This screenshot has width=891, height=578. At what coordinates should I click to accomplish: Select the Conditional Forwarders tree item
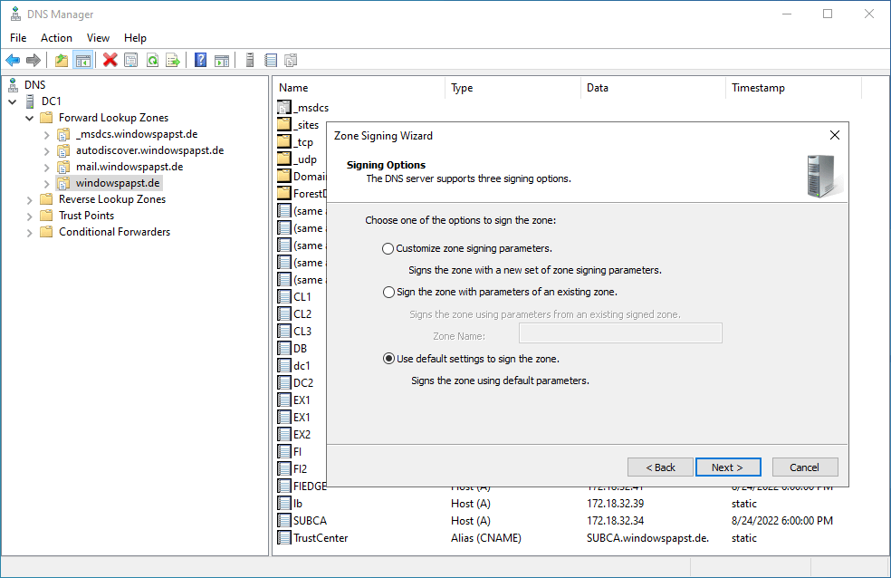click(x=114, y=232)
